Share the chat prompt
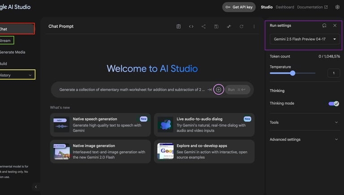This screenshot has width=344, height=195. [204, 26]
